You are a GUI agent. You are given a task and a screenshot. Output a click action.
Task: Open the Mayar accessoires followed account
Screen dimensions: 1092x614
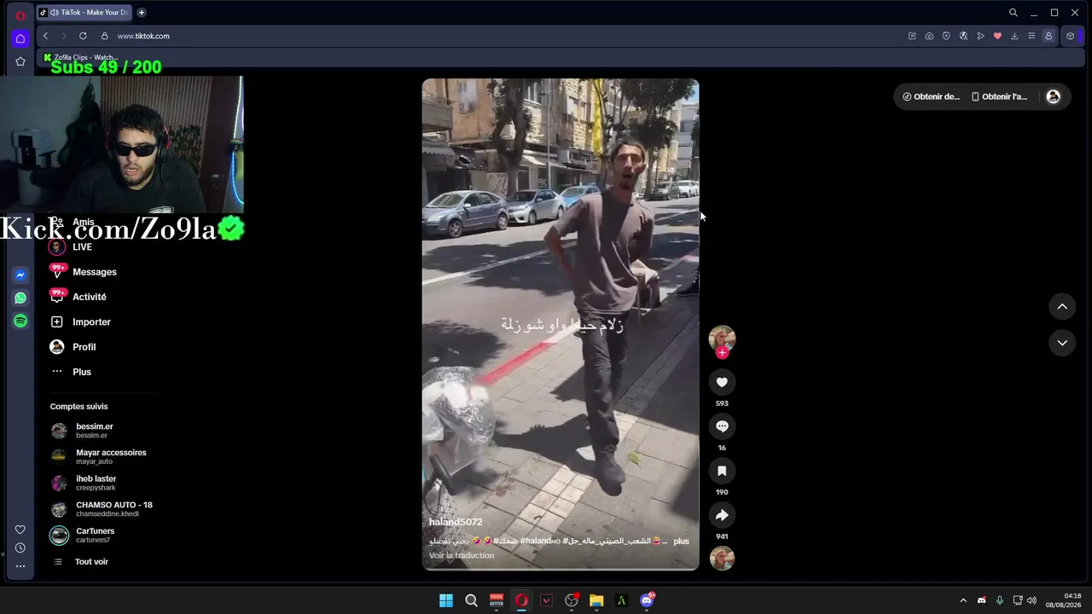pyautogui.click(x=98, y=456)
